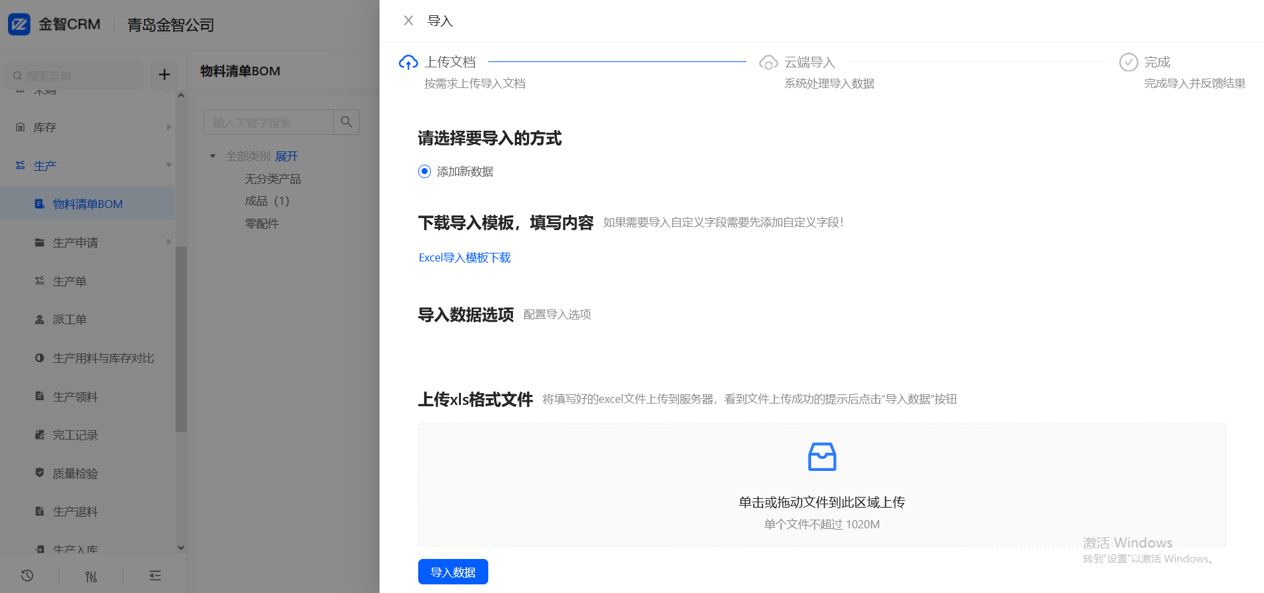Click the 上传文档 step label
The image size is (1264, 593).
click(x=450, y=62)
